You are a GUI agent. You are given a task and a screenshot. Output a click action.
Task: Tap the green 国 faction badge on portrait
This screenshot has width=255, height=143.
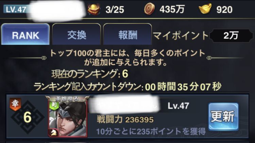coord(54,105)
